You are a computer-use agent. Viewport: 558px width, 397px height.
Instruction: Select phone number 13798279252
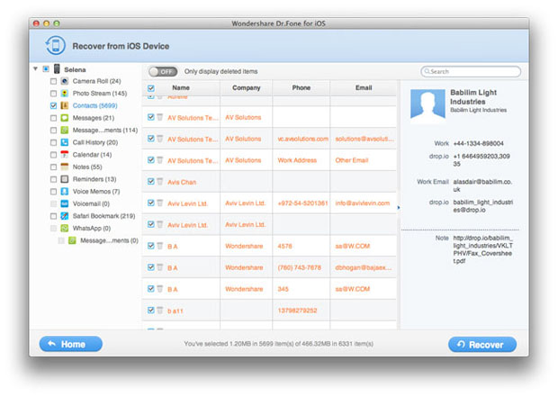297,311
